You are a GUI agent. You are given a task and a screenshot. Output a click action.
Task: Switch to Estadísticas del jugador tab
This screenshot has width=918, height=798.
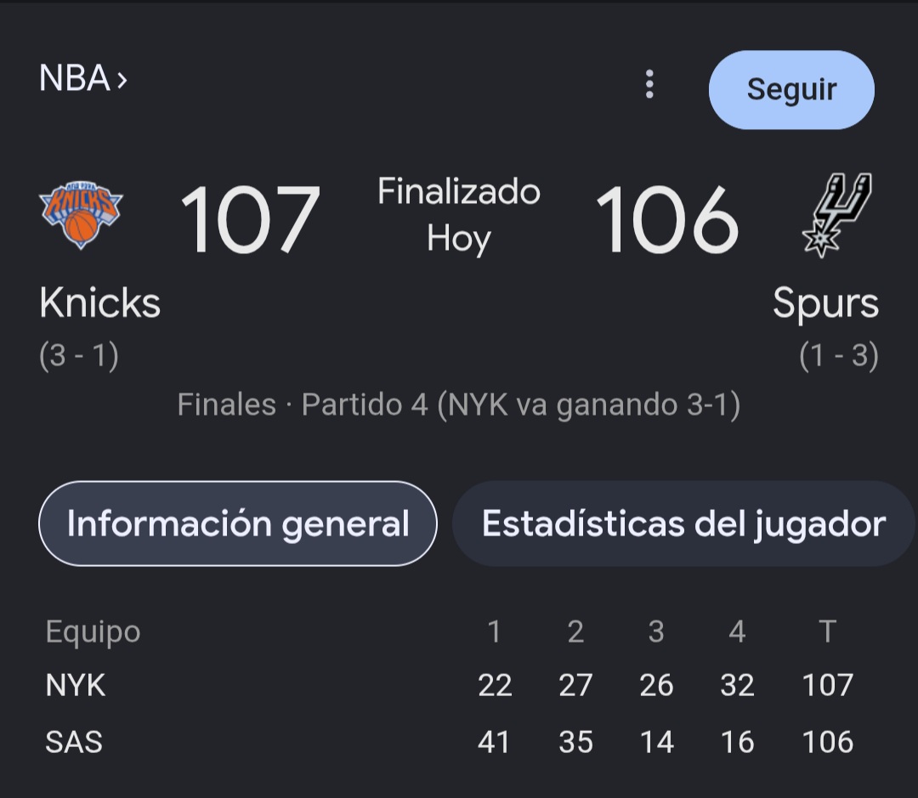683,524
